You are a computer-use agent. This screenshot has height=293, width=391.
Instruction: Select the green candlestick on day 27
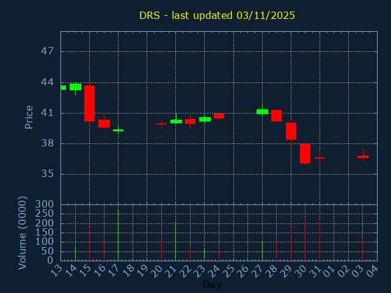click(262, 112)
